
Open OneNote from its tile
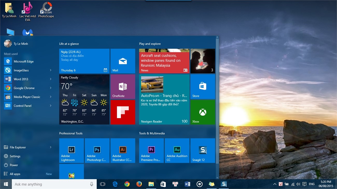pyautogui.click(x=123, y=86)
